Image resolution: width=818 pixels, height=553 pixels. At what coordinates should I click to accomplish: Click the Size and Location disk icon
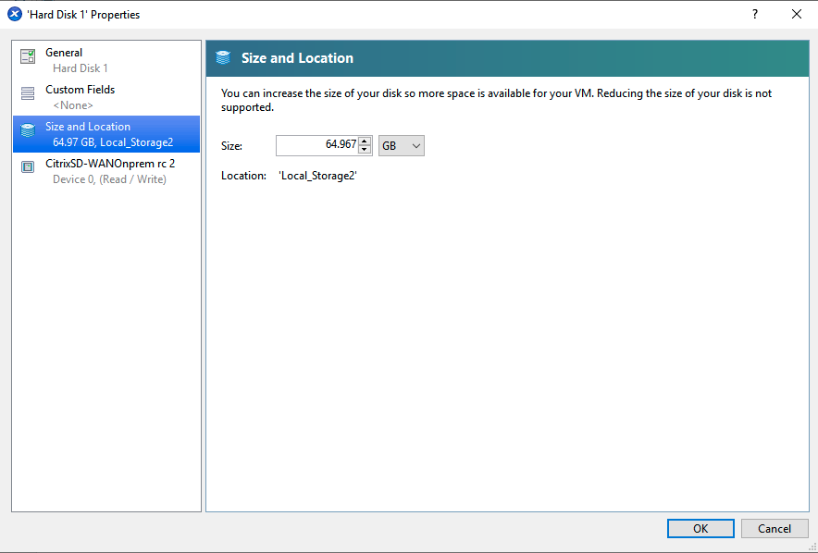(28, 130)
